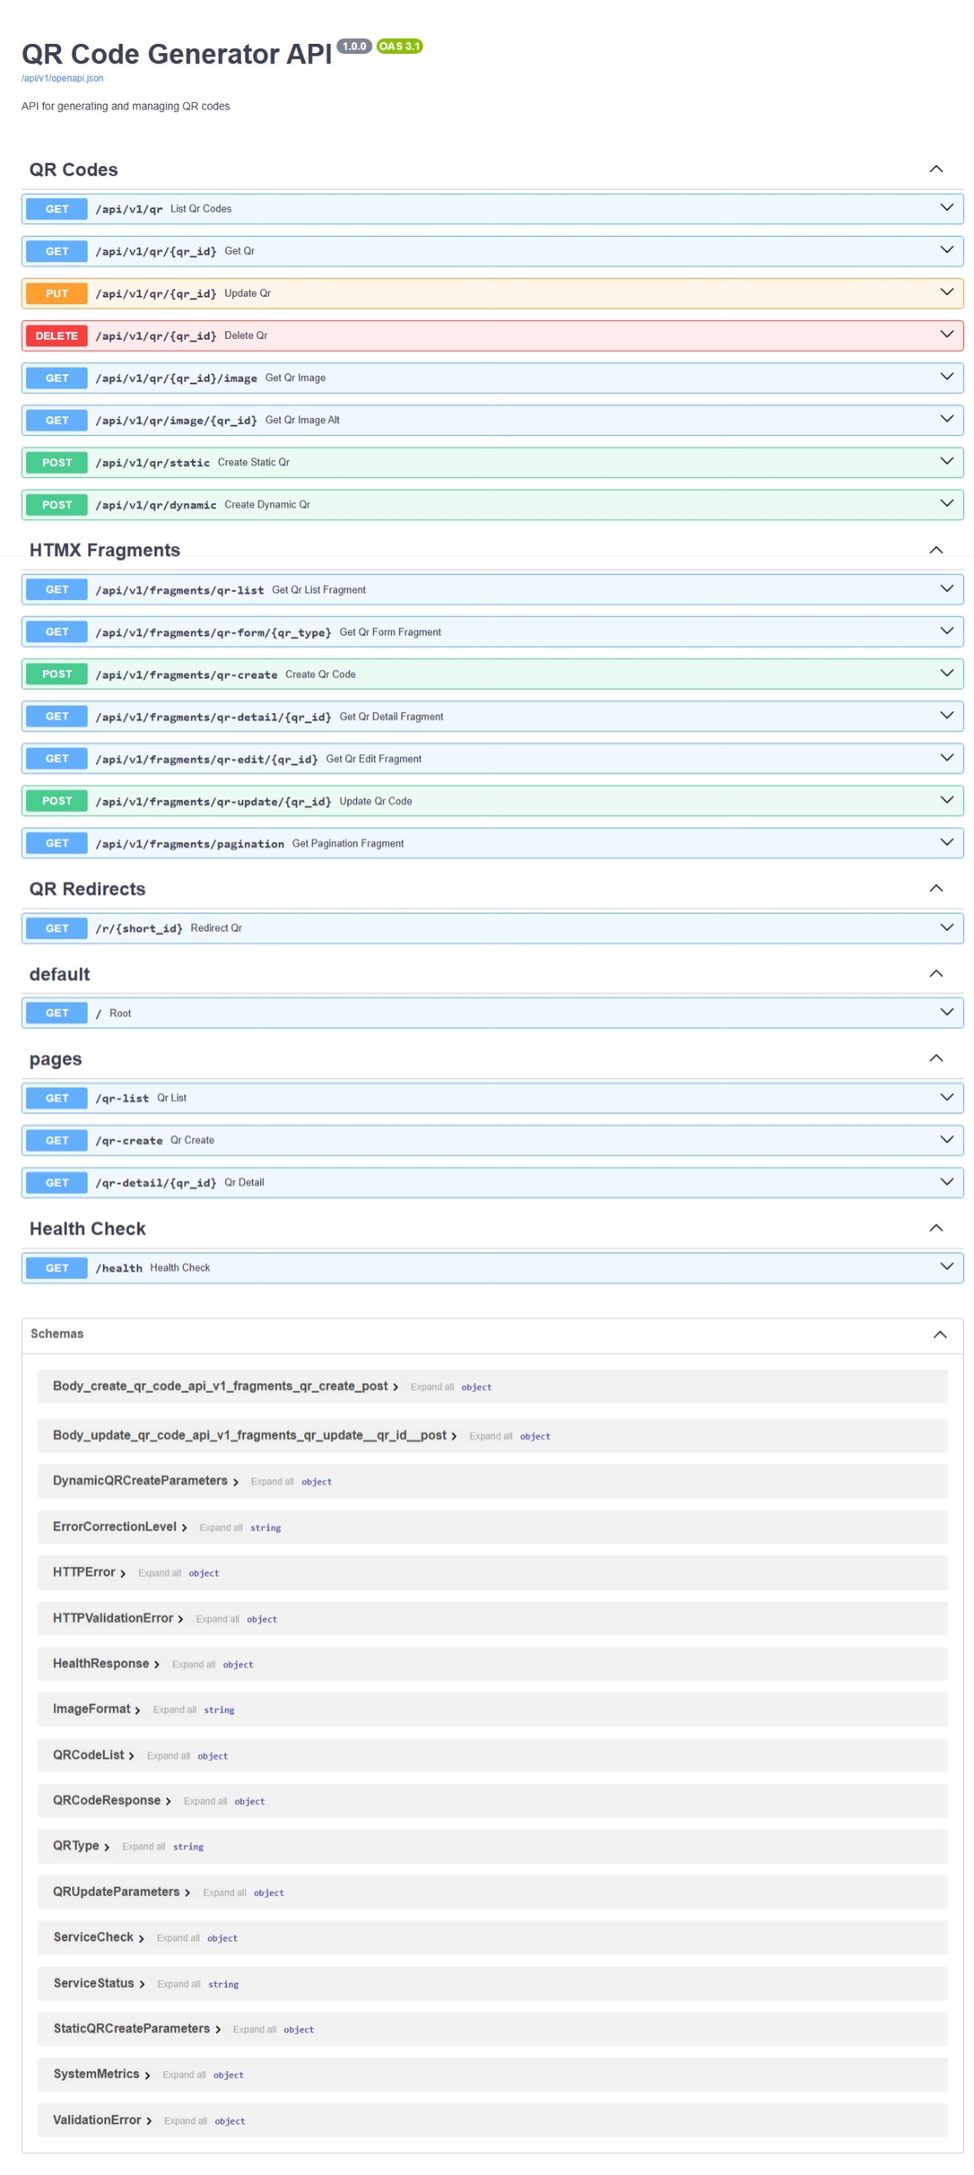Collapse the Health Check tag heading
The width and height of the screenshot is (974, 2175).
(x=935, y=1228)
